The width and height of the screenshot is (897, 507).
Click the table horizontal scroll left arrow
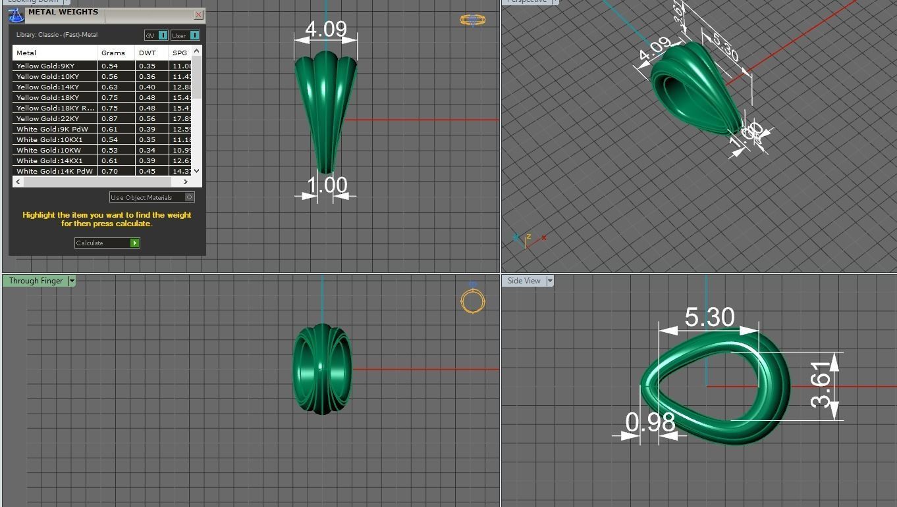(18, 182)
